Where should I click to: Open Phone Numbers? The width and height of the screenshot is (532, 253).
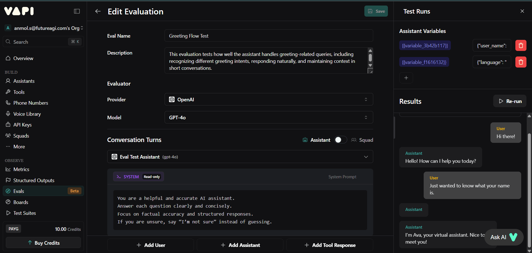(43, 103)
